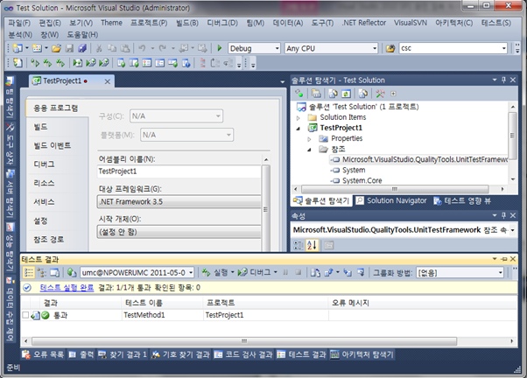Open the .NET Reflector menu
The width and height of the screenshot is (527, 378).
[364, 23]
